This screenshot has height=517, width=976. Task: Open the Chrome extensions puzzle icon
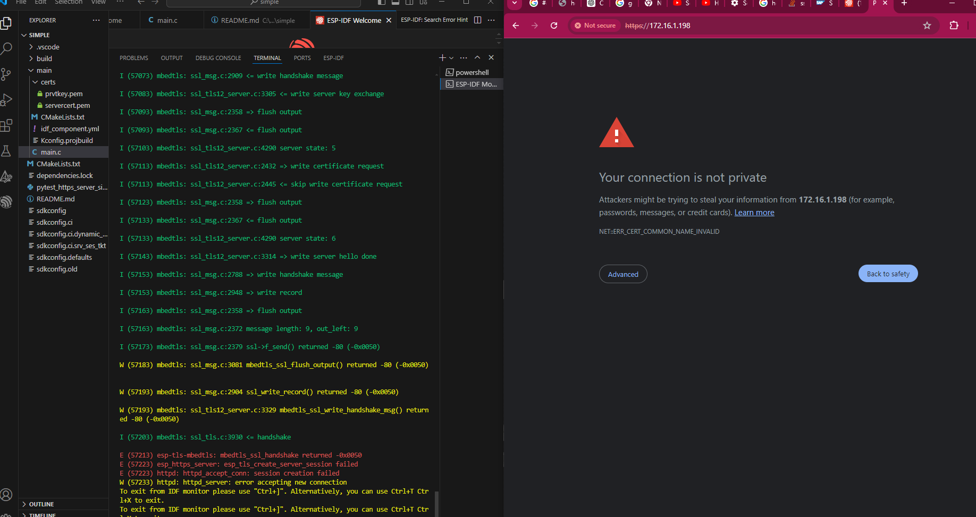tap(954, 26)
